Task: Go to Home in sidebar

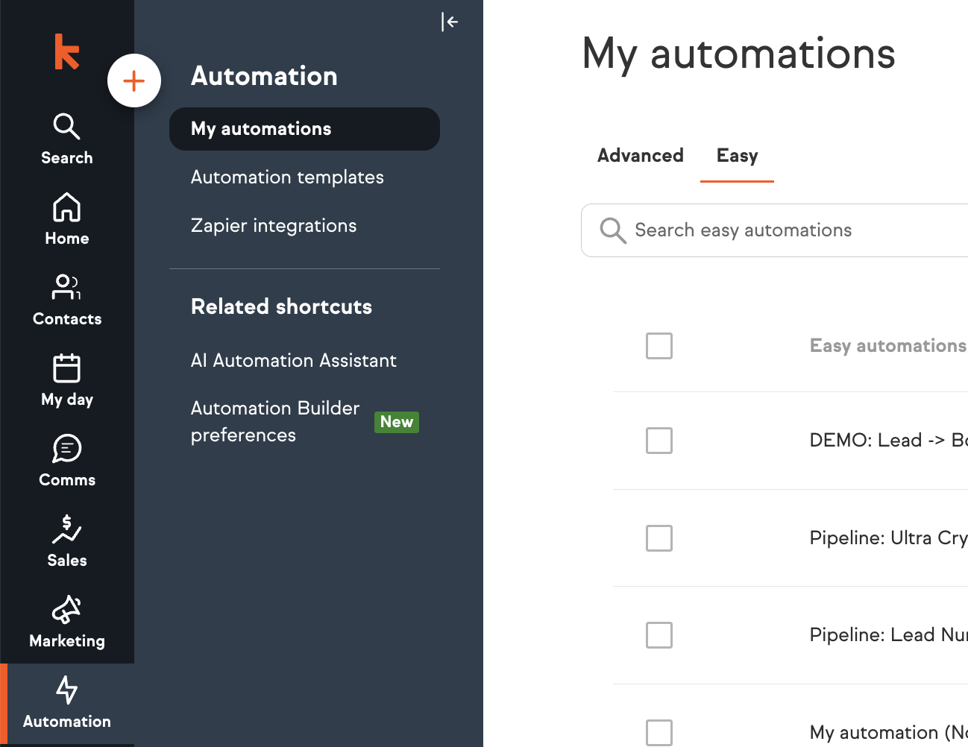Action: pyautogui.click(x=66, y=219)
